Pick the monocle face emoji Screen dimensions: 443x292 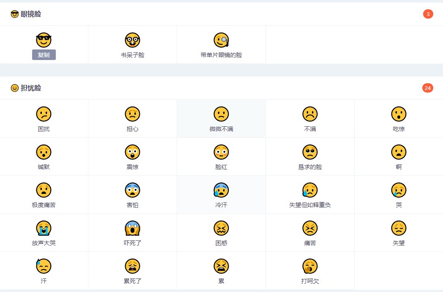[x=221, y=40]
